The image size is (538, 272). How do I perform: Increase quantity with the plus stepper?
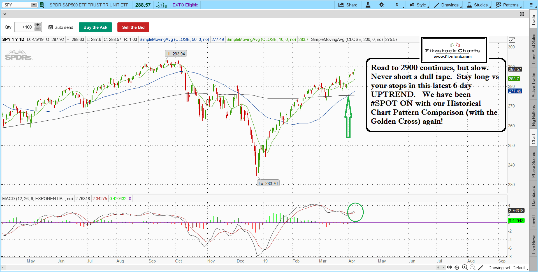click(38, 25)
